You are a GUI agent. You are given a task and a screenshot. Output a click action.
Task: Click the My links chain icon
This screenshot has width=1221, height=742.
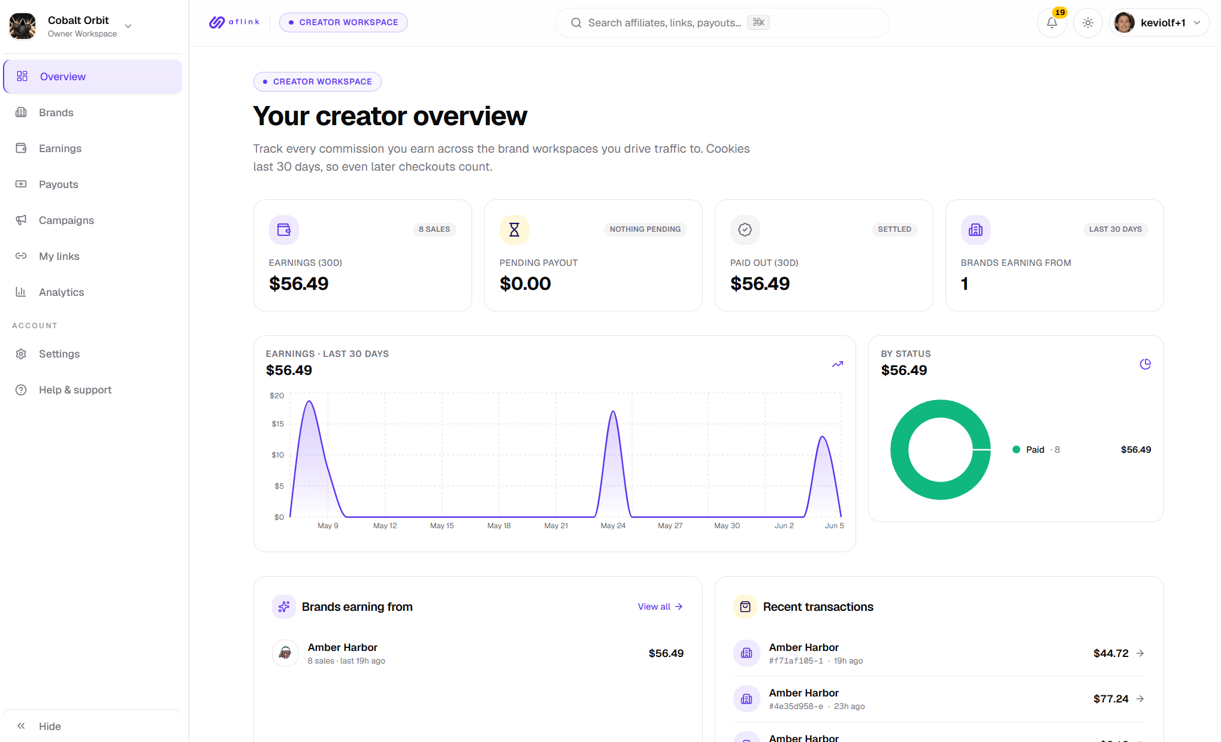tap(21, 256)
